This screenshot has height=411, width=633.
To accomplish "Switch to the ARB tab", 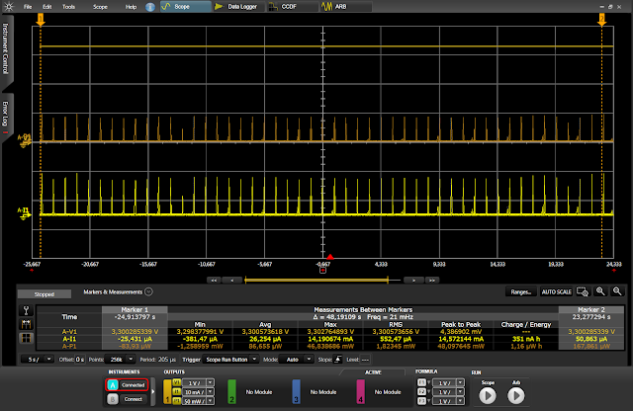I will pyautogui.click(x=346, y=7).
